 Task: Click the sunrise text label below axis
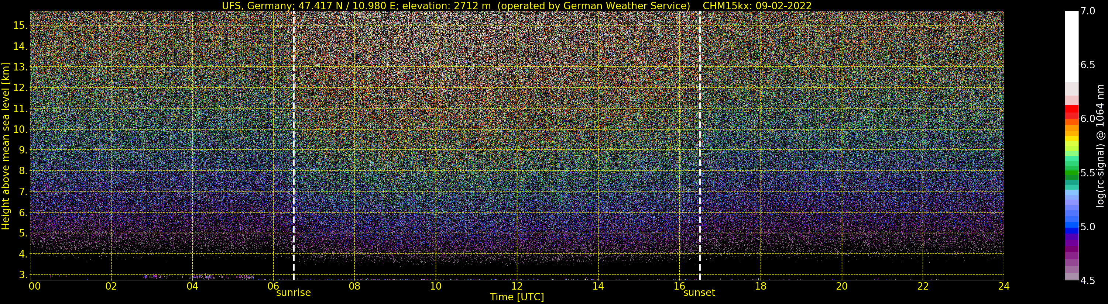(294, 293)
